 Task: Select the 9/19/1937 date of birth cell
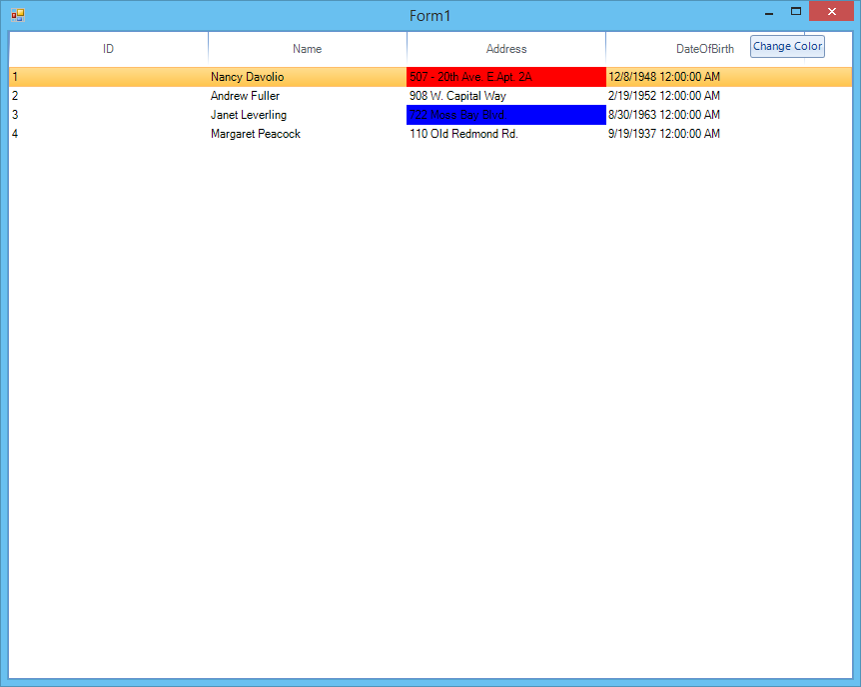point(663,134)
